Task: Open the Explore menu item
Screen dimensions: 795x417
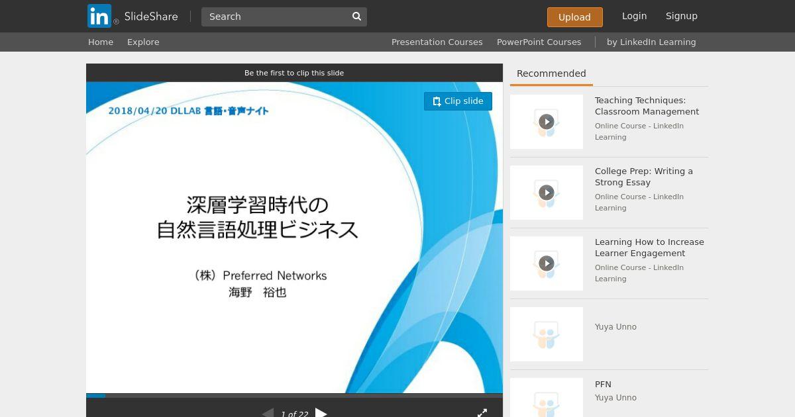Action: click(143, 42)
